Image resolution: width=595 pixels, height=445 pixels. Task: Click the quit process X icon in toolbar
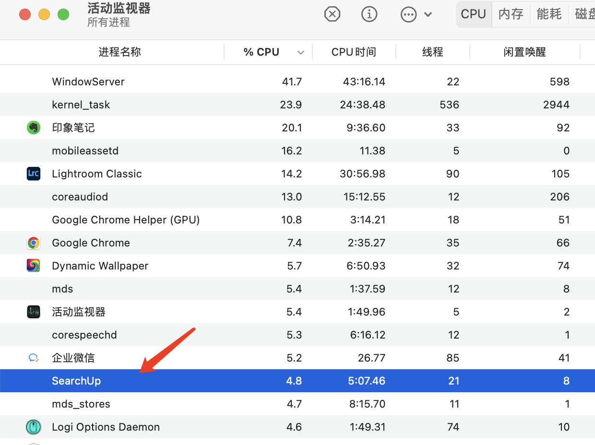pos(332,14)
